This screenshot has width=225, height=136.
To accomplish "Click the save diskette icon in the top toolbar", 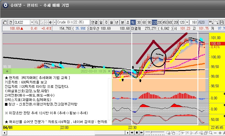I will [x=222, y=22].
